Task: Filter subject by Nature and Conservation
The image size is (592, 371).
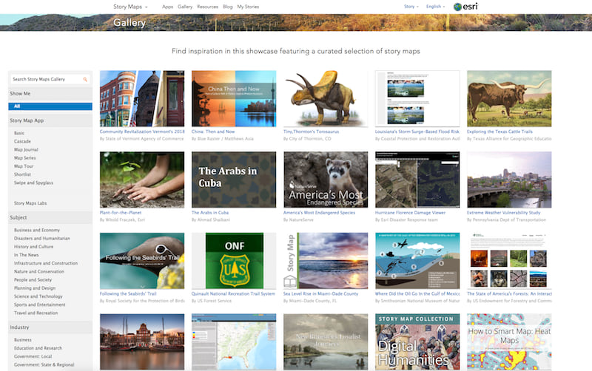Action: [x=39, y=271]
